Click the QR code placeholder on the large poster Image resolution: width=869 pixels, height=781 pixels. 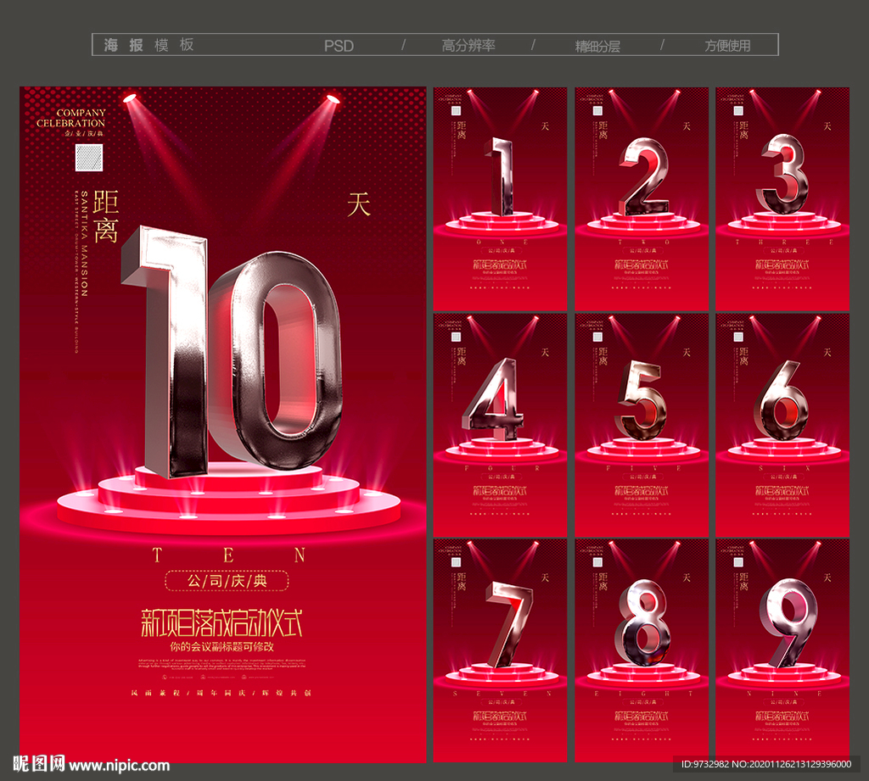[x=88, y=158]
